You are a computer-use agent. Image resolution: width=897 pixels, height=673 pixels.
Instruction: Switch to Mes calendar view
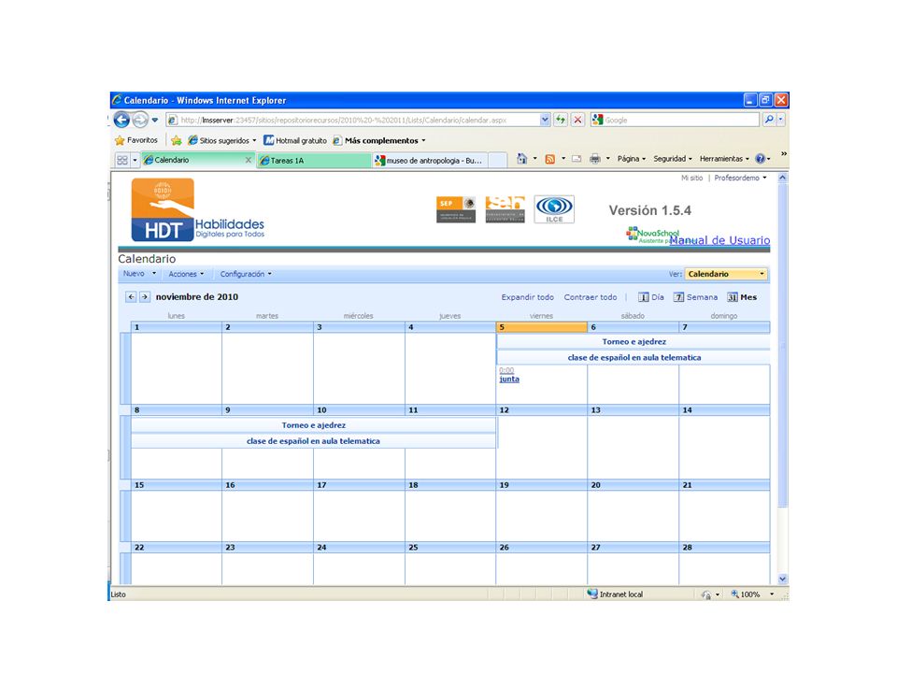coord(742,297)
